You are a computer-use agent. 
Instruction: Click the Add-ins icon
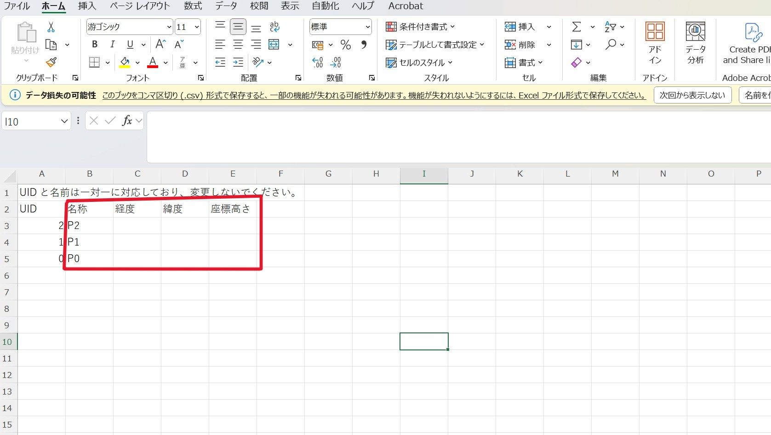(655, 43)
